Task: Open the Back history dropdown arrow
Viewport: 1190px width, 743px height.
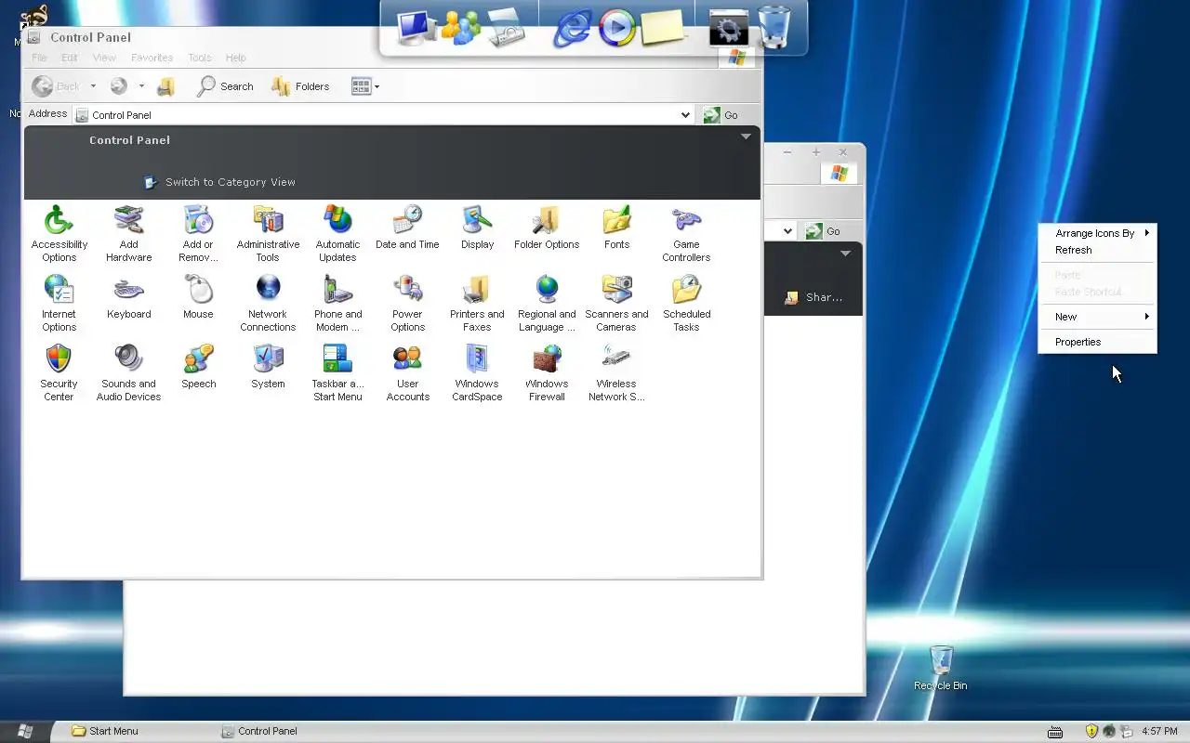Action: (x=93, y=86)
